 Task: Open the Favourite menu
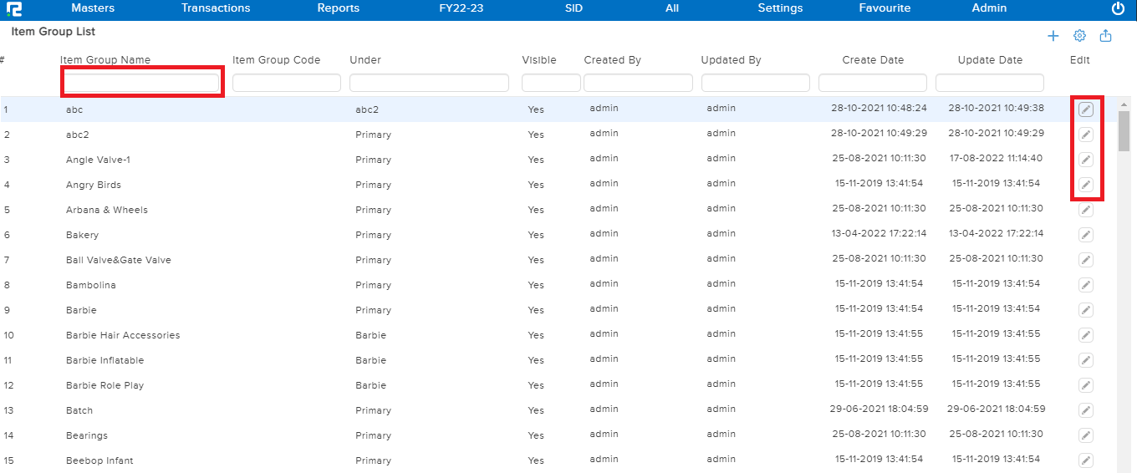click(885, 8)
